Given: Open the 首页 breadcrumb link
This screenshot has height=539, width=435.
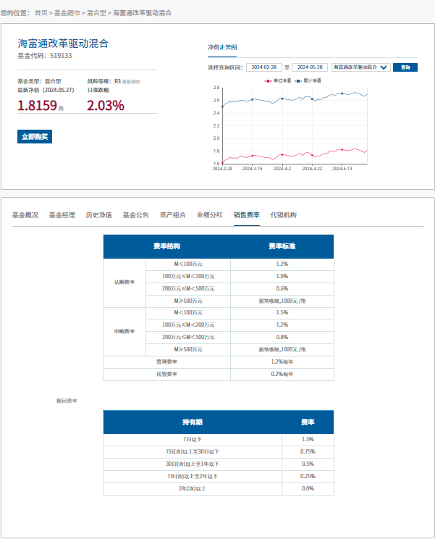Looking at the screenshot, I should [41, 13].
